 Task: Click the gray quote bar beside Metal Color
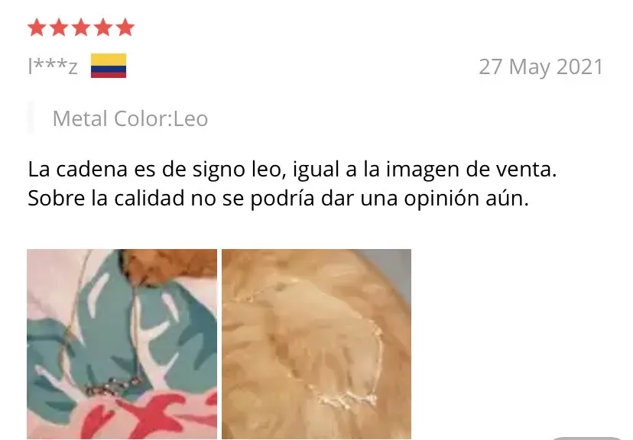pos(31,118)
